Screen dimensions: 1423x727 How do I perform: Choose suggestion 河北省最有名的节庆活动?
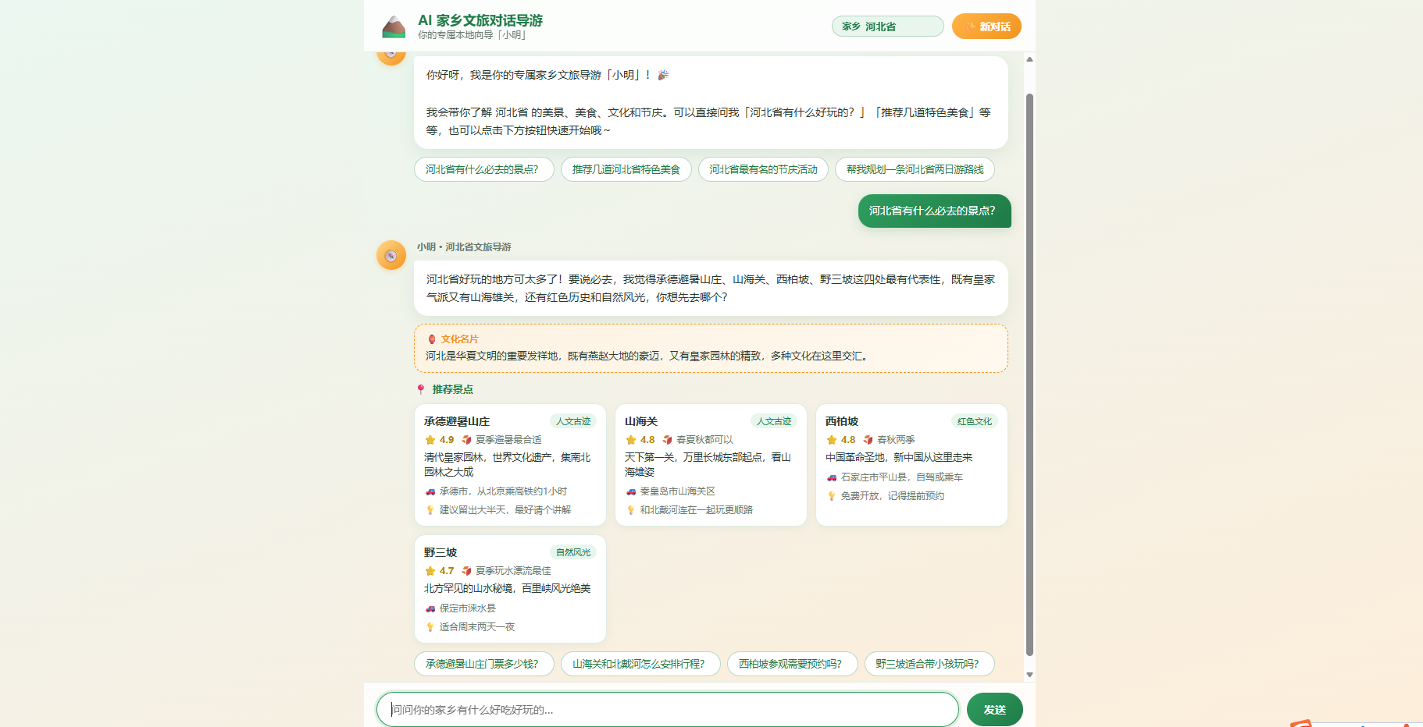(764, 169)
